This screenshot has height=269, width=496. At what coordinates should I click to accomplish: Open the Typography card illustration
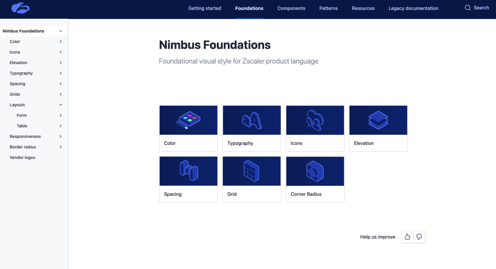pos(252,120)
